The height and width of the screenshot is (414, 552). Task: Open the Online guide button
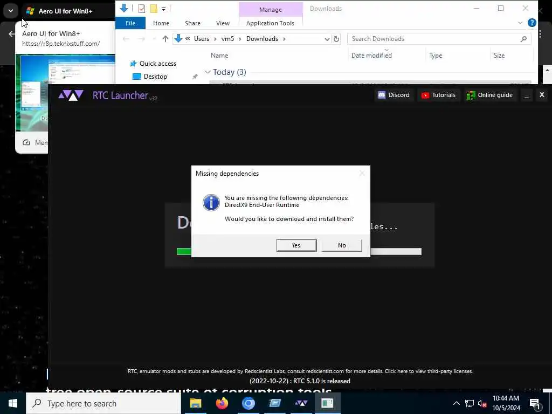489,95
